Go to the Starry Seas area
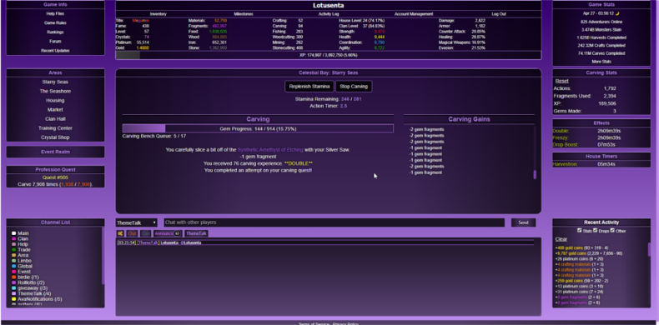 tap(55, 82)
